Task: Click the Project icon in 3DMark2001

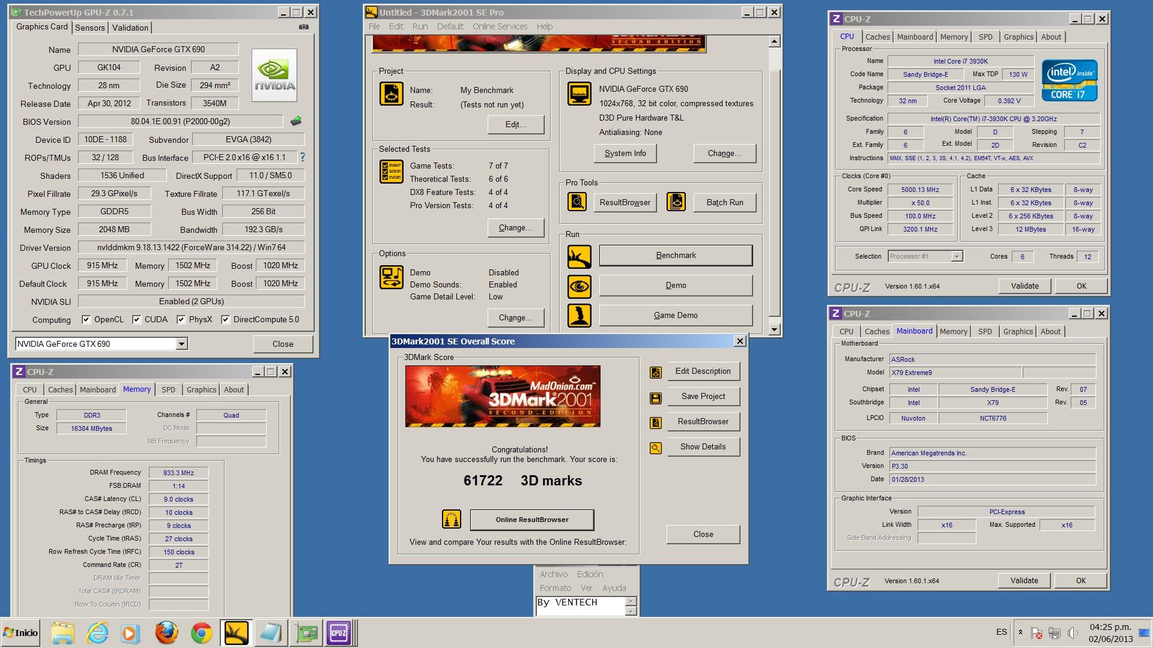Action: pos(392,94)
